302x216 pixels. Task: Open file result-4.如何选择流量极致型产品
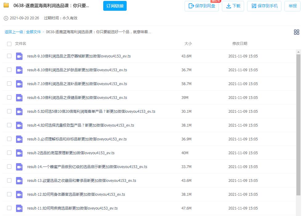click(x=80, y=125)
